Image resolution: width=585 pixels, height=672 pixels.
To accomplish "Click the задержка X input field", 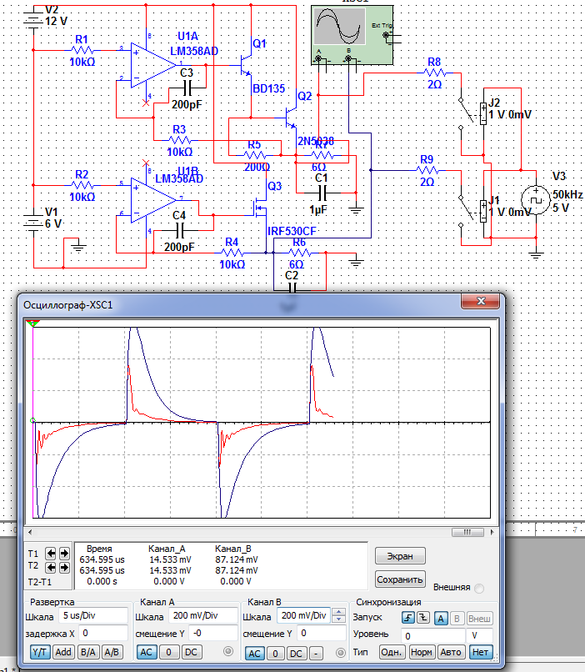I will tap(103, 633).
